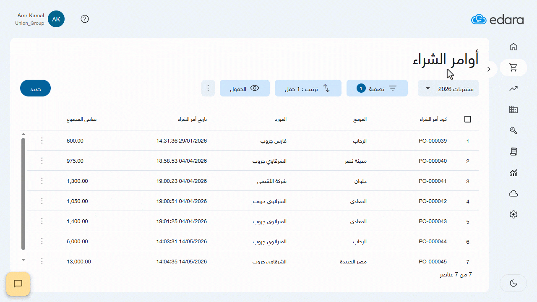Click the AK user avatar
Screen dimensions: 537x302
(x=56, y=19)
